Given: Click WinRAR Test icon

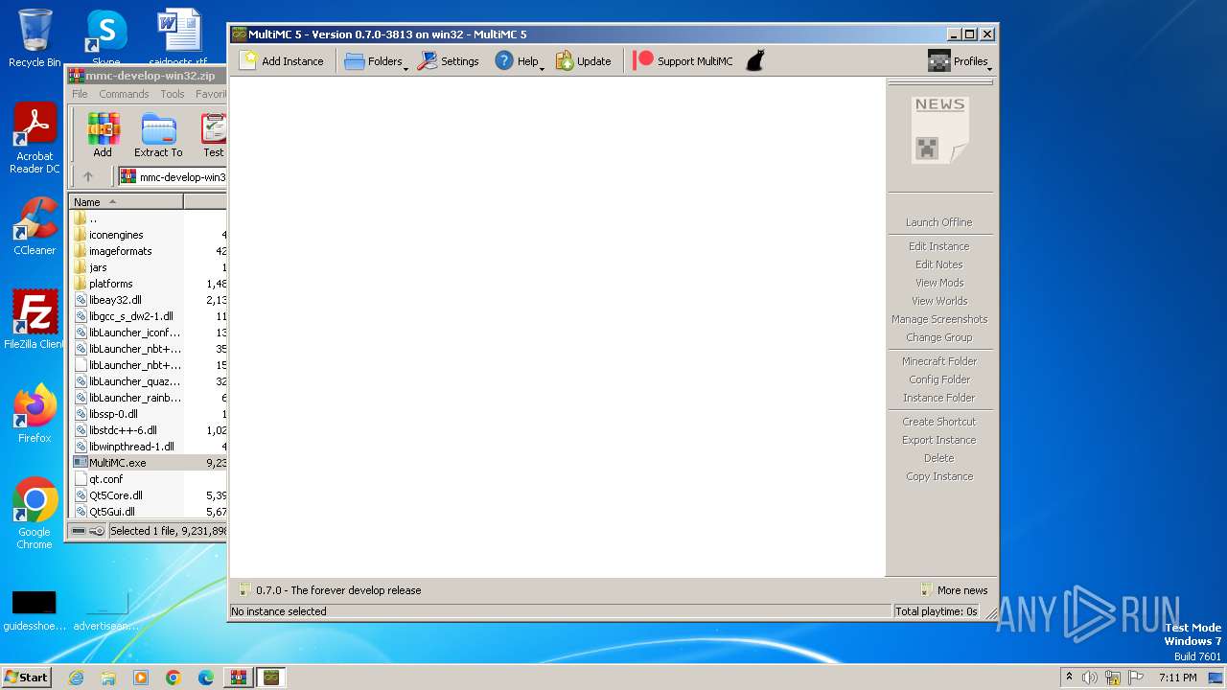Looking at the screenshot, I should tap(213, 135).
